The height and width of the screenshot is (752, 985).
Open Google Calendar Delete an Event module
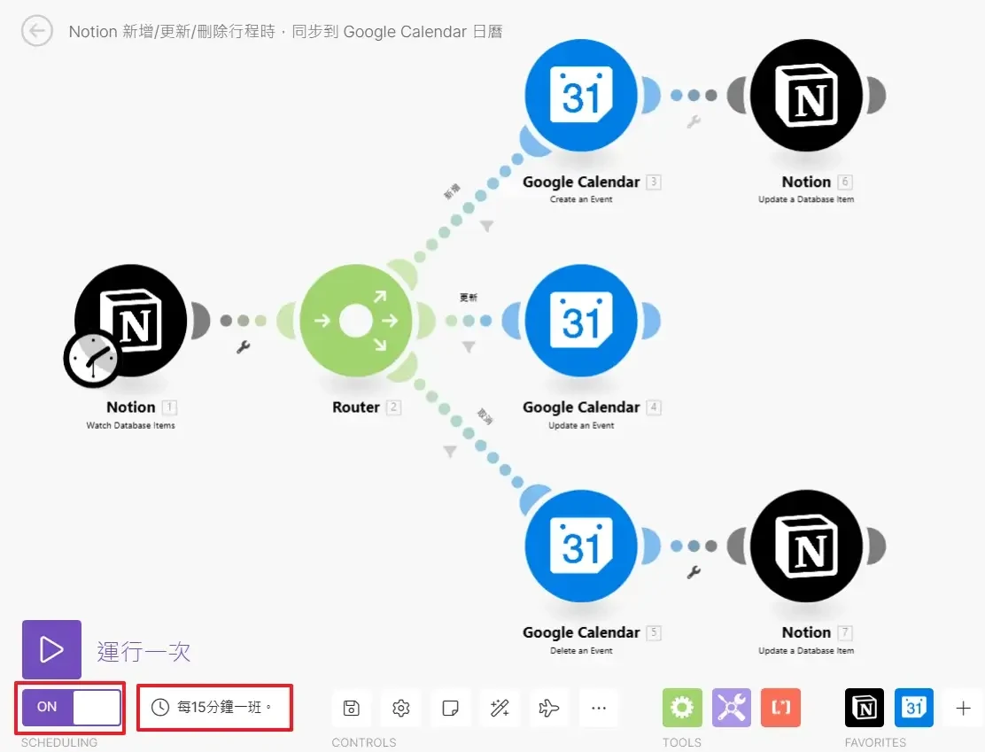(x=581, y=546)
